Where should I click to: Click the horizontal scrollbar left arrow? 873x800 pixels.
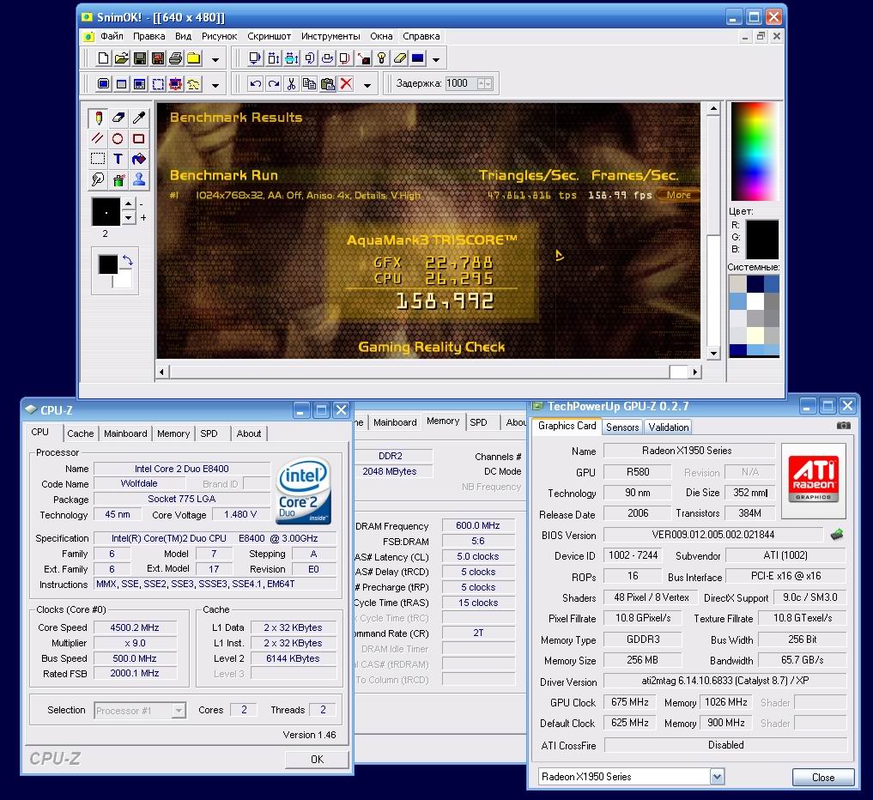[161, 372]
